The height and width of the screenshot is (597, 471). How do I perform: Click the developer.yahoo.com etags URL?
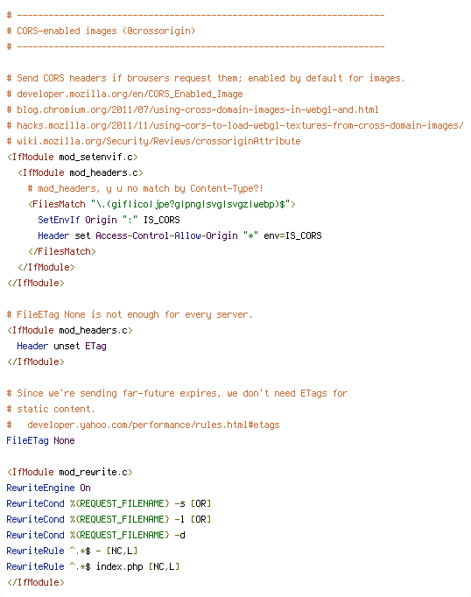click(x=153, y=425)
